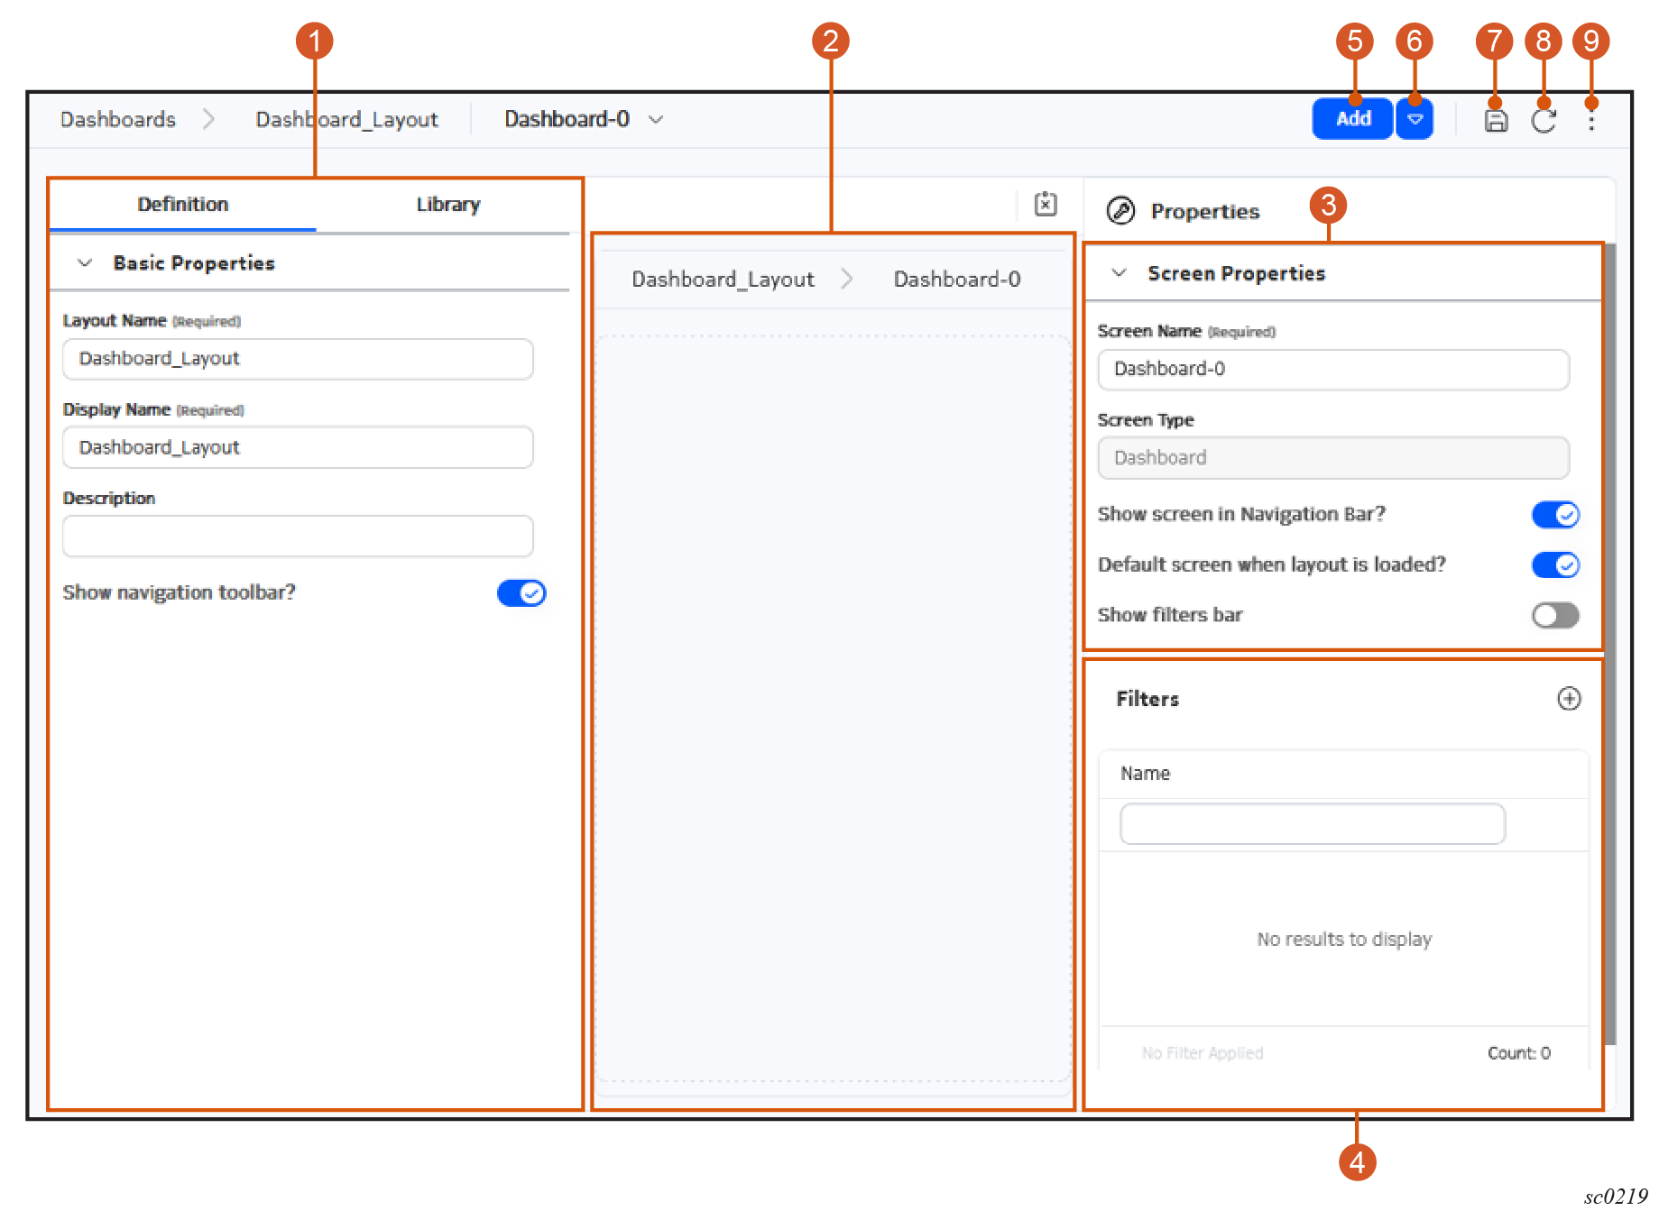The width and height of the screenshot is (1659, 1211).
Task: Click the plus icon to add a filter
Action: coord(1569,699)
